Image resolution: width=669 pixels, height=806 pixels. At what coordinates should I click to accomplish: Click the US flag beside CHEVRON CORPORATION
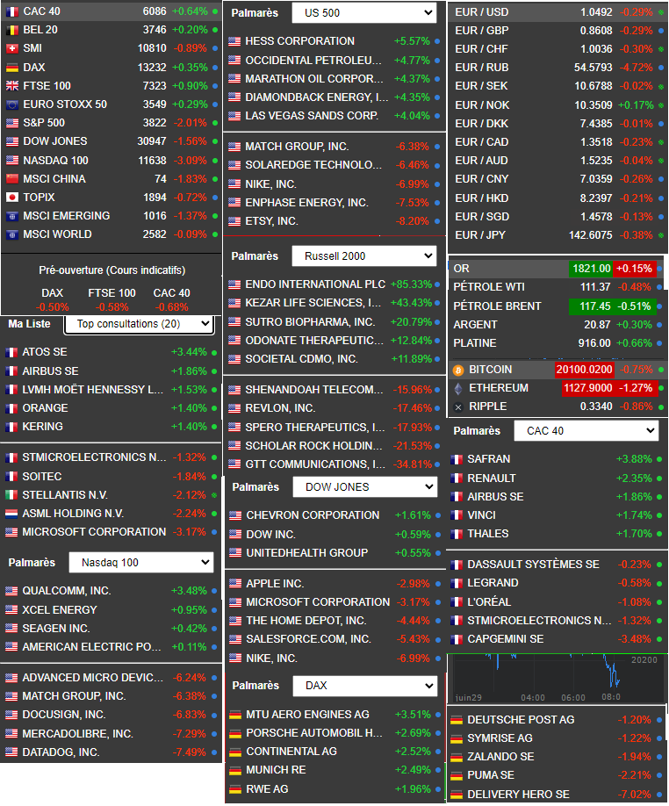click(235, 515)
